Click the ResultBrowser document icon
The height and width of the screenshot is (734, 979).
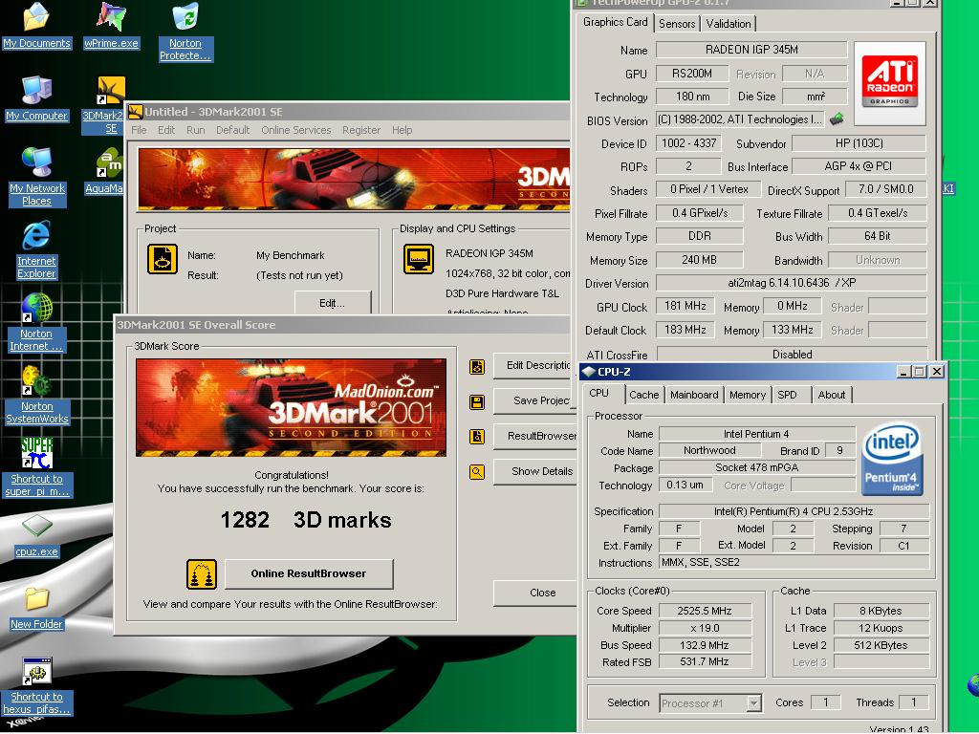(x=477, y=436)
